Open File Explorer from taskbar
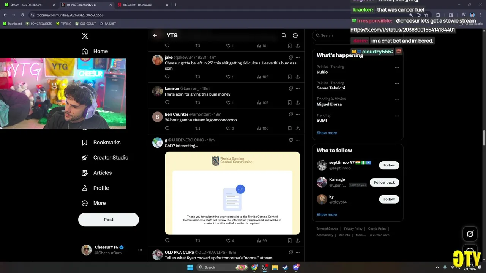The width and height of the screenshot is (486, 273). [275, 267]
